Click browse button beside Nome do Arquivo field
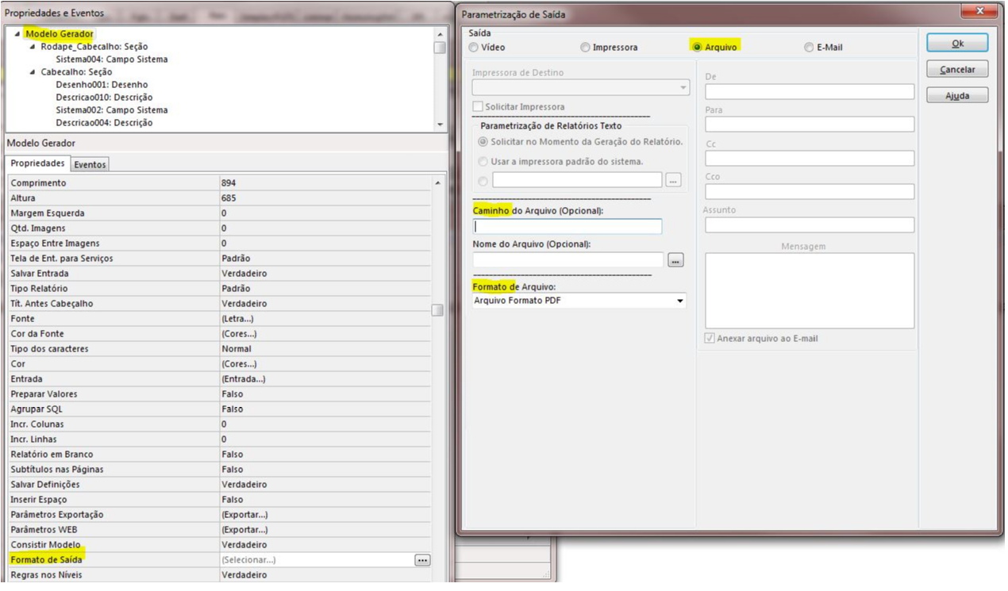Screen dimensions: 1008x591 [x=675, y=260]
